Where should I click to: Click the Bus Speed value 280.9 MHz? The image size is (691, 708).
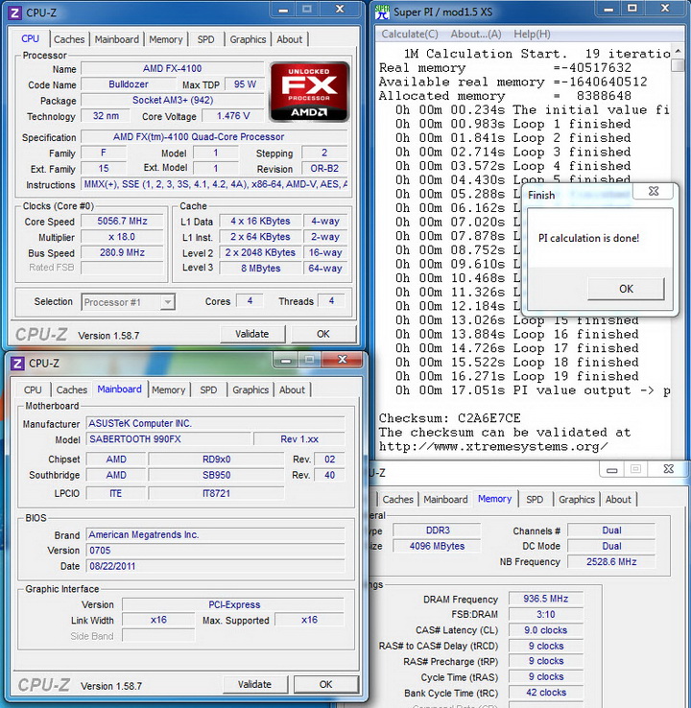click(122, 253)
